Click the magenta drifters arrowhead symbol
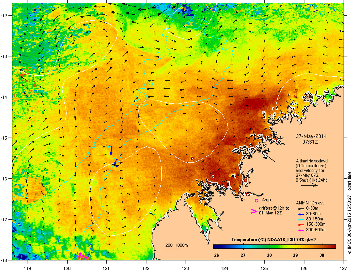This screenshot has height=272, width=352. 254,211
